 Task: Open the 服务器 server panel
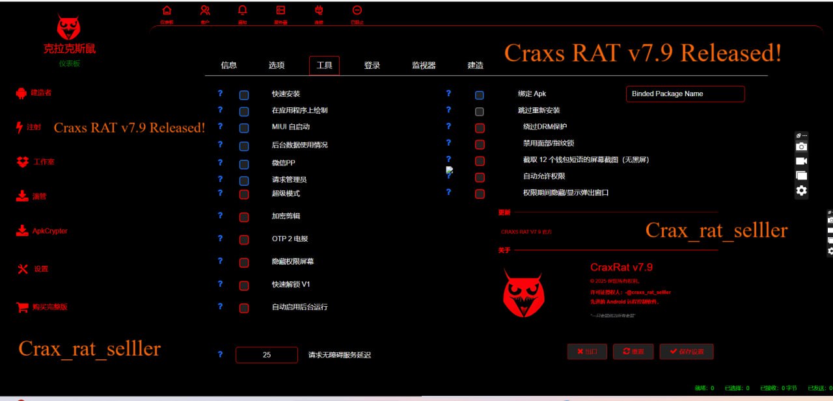point(279,11)
